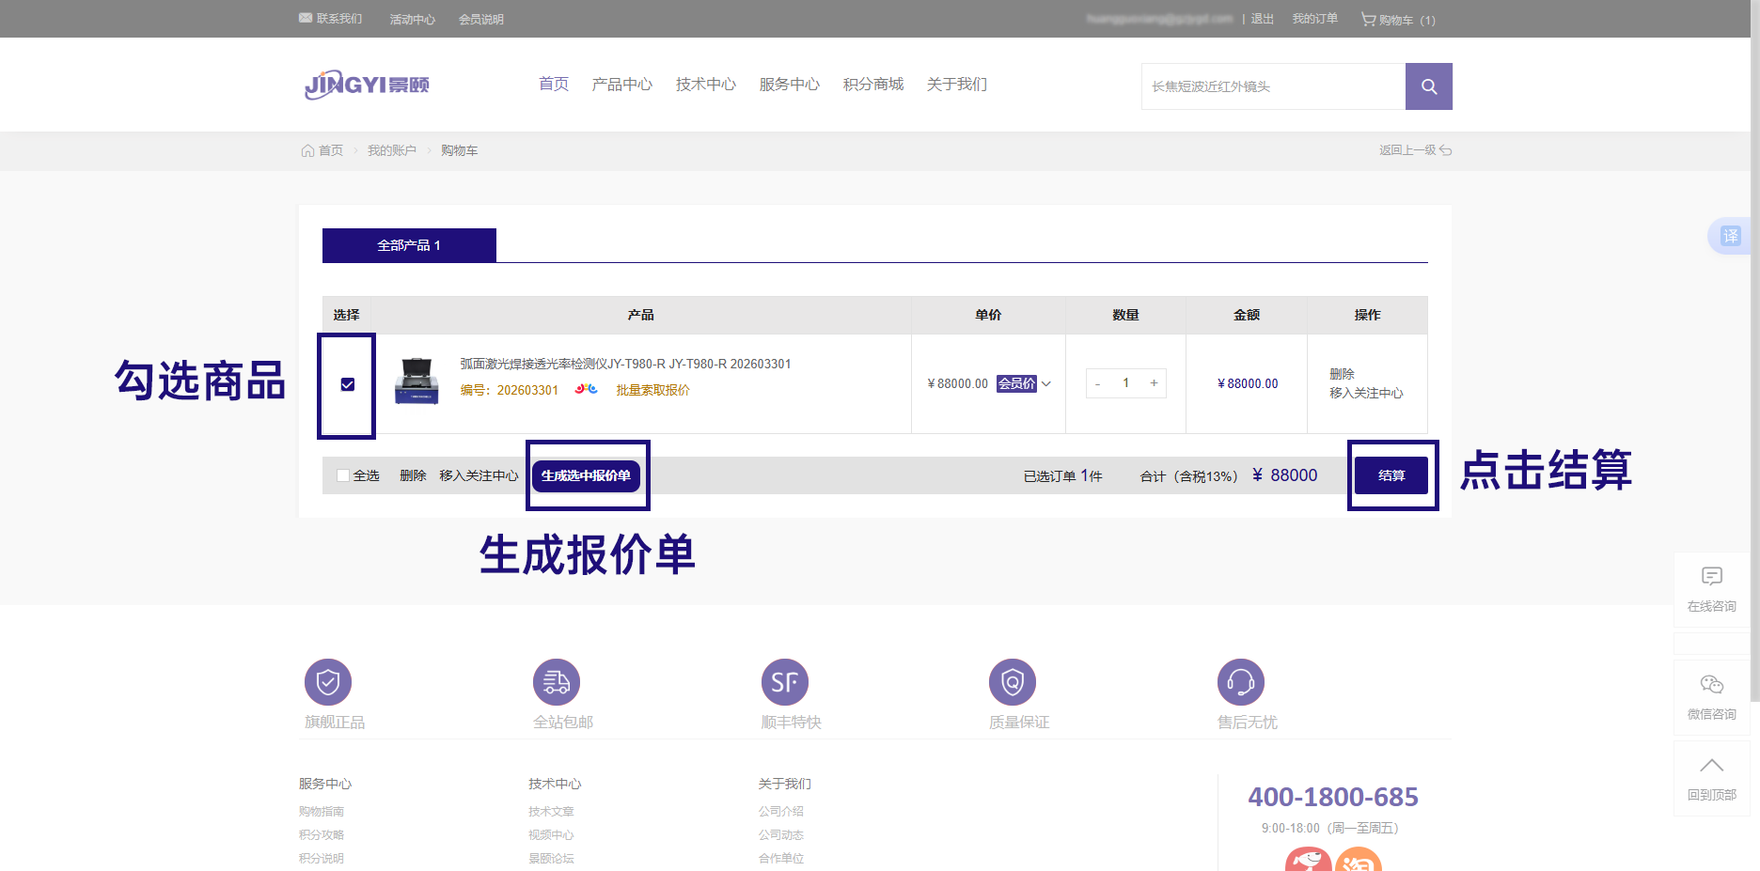Click the purple search magnifier button
This screenshot has height=871, width=1760.
click(x=1428, y=86)
